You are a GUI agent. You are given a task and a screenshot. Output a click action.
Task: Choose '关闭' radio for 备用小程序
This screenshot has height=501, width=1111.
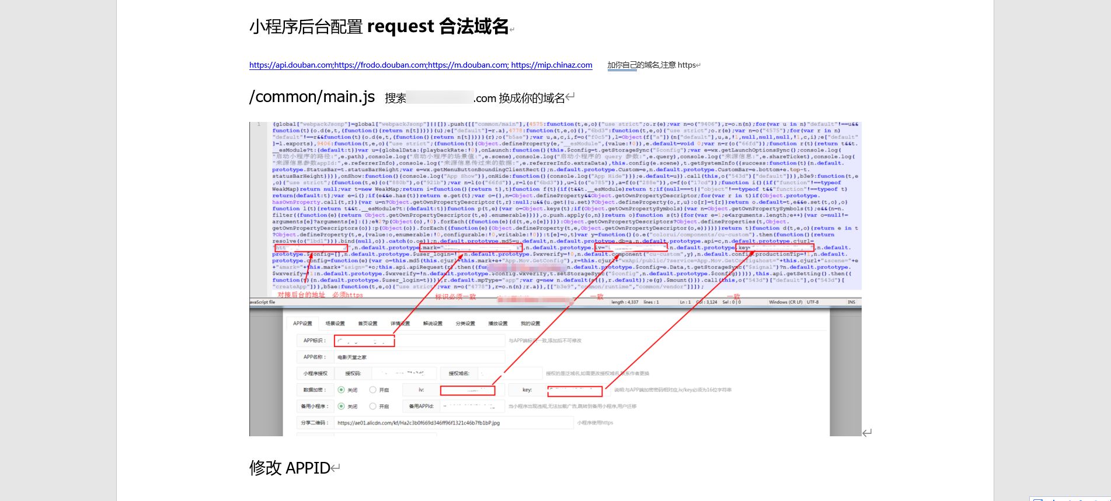[342, 406]
